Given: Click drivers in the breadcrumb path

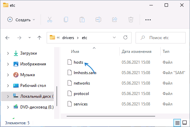Looking at the screenshot, I should pyautogui.click(x=68, y=38).
